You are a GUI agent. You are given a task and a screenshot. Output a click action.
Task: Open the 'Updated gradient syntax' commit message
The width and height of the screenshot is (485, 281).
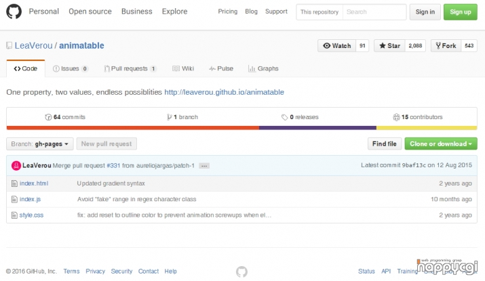point(111,183)
